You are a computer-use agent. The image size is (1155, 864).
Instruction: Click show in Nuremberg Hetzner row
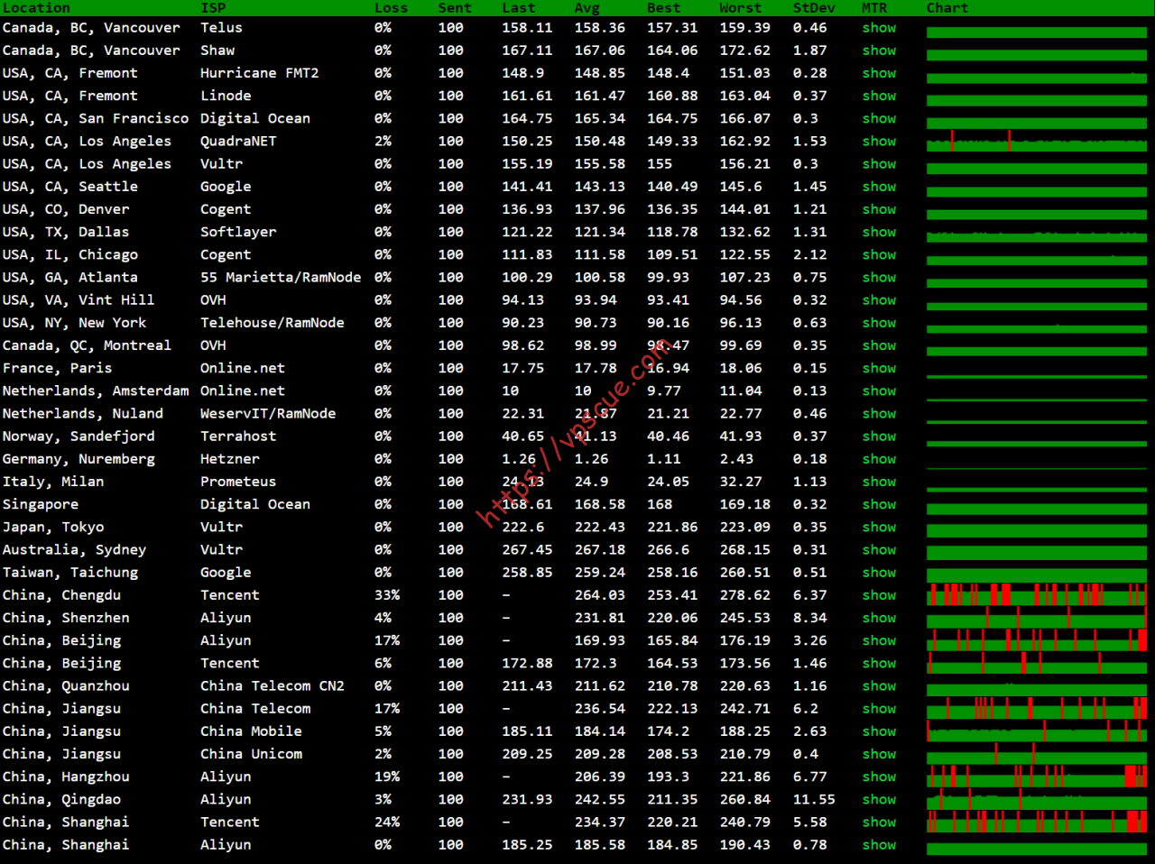point(879,459)
